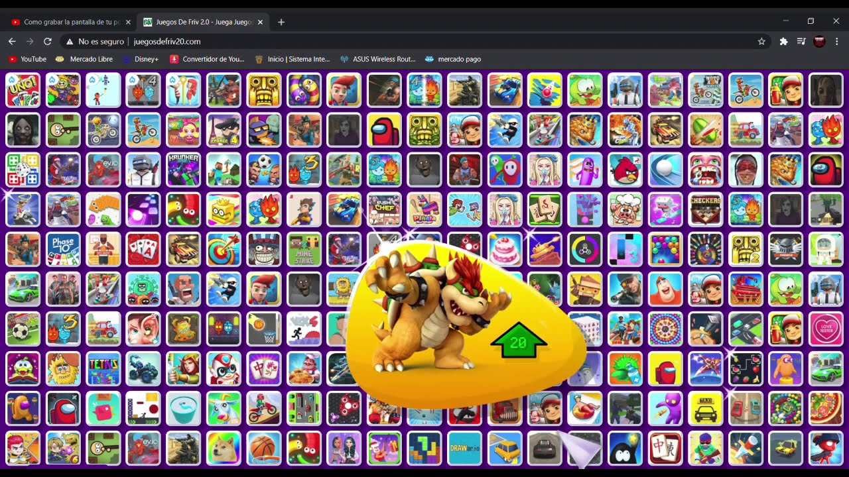This screenshot has width=849, height=477.
Task: Open a new browser tab
Action: click(281, 22)
